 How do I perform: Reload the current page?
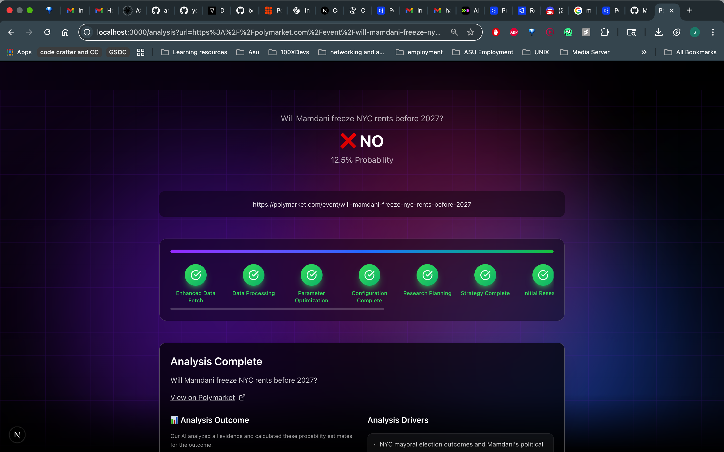click(x=47, y=32)
